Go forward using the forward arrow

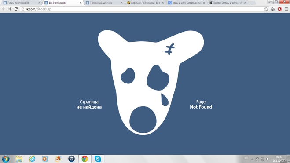click(x=10, y=9)
